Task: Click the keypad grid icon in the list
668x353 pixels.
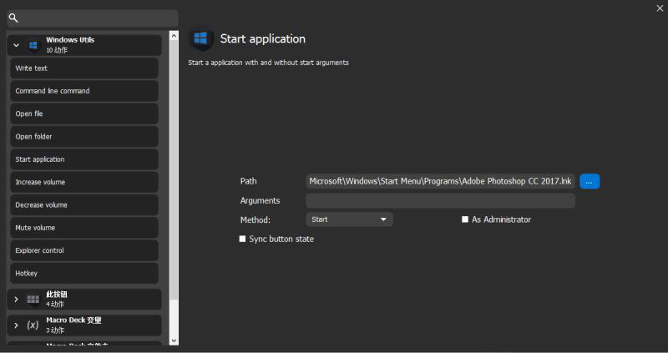Action: point(33,300)
